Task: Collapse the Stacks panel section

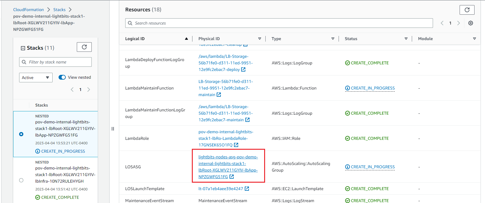Action: [23, 48]
